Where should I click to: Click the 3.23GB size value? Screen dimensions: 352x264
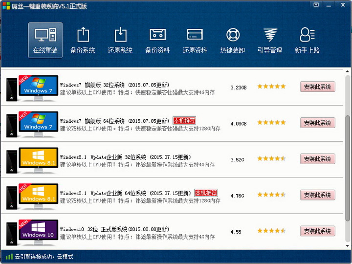[239, 88]
